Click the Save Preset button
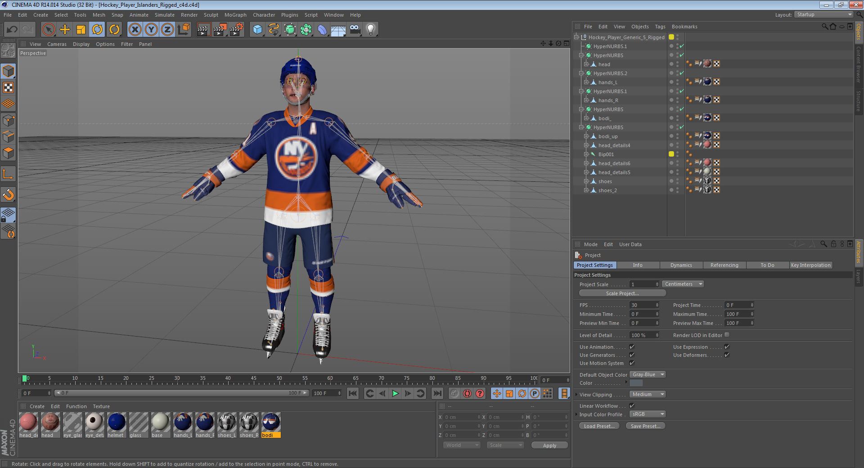This screenshot has height=468, width=864. pyautogui.click(x=645, y=426)
